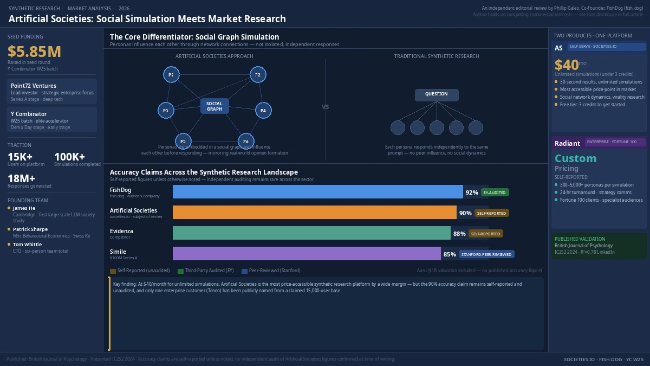Click the yellow bullet beside Tom Whittle
The height and width of the screenshot is (366, 650).
tap(9, 245)
